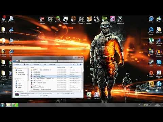Go back in Explorer window
The image size is (163, 122).
coord(14,61)
